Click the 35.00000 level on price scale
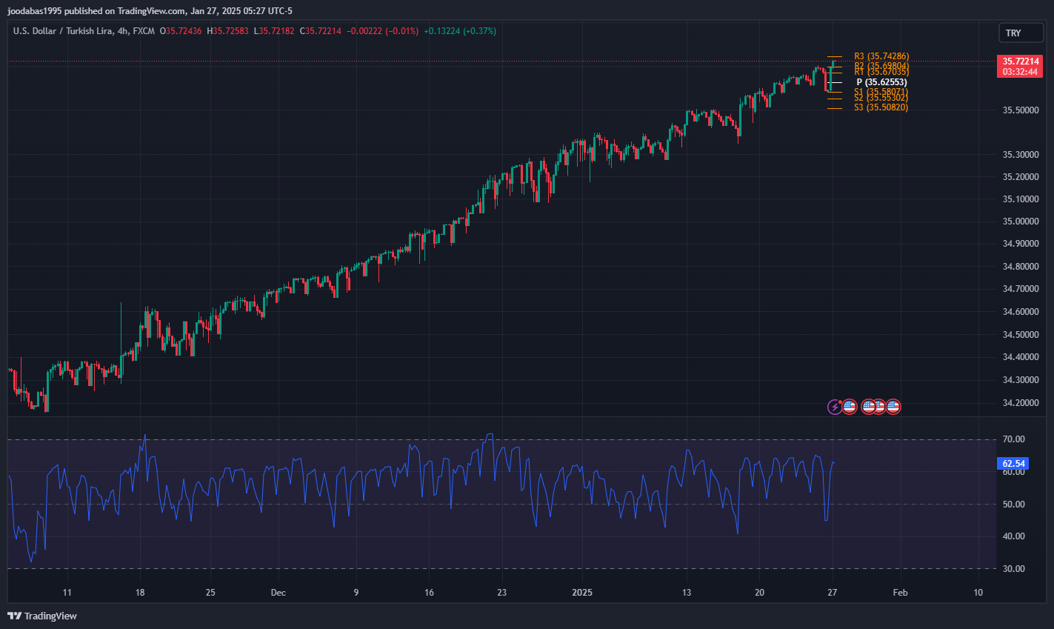The image size is (1054, 629). point(1020,222)
